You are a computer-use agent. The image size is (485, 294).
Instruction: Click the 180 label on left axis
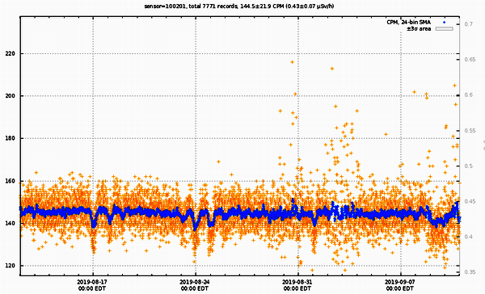(10, 138)
